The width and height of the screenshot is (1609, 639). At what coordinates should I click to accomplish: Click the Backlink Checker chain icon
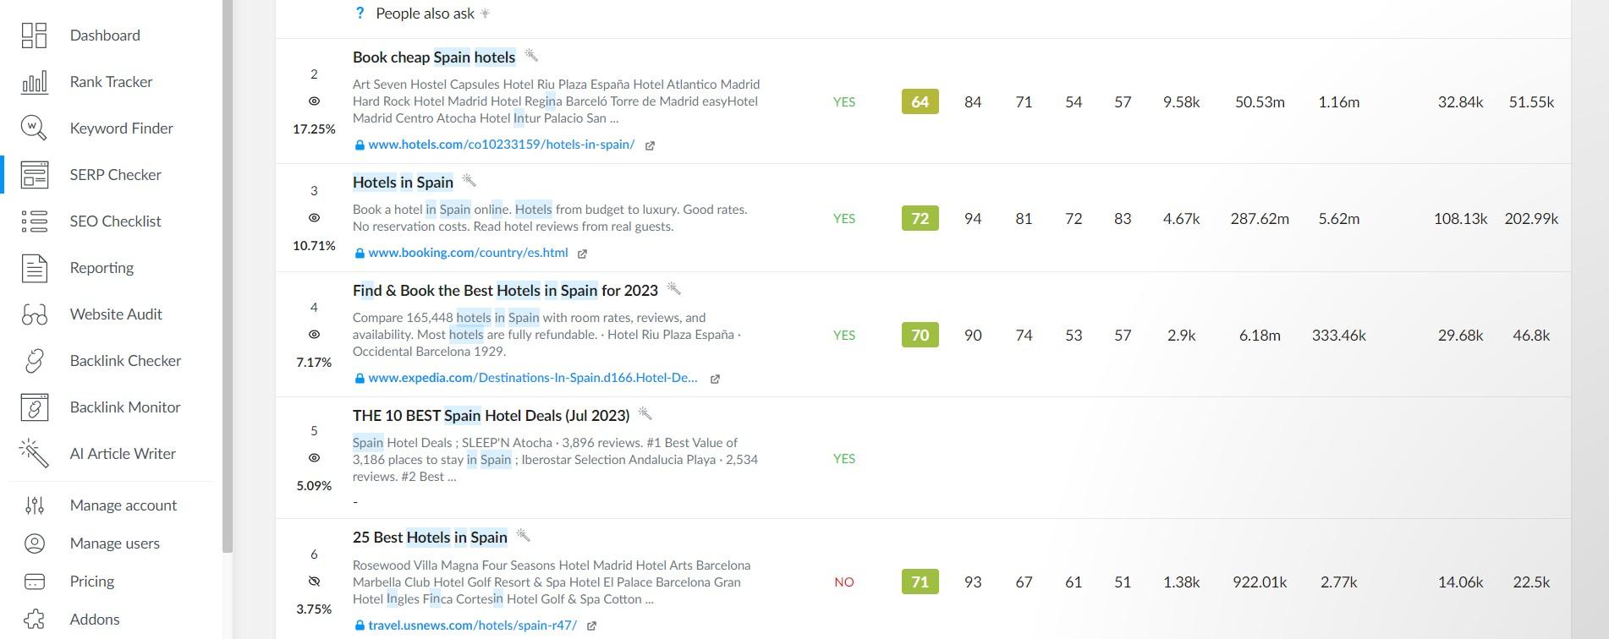click(34, 361)
